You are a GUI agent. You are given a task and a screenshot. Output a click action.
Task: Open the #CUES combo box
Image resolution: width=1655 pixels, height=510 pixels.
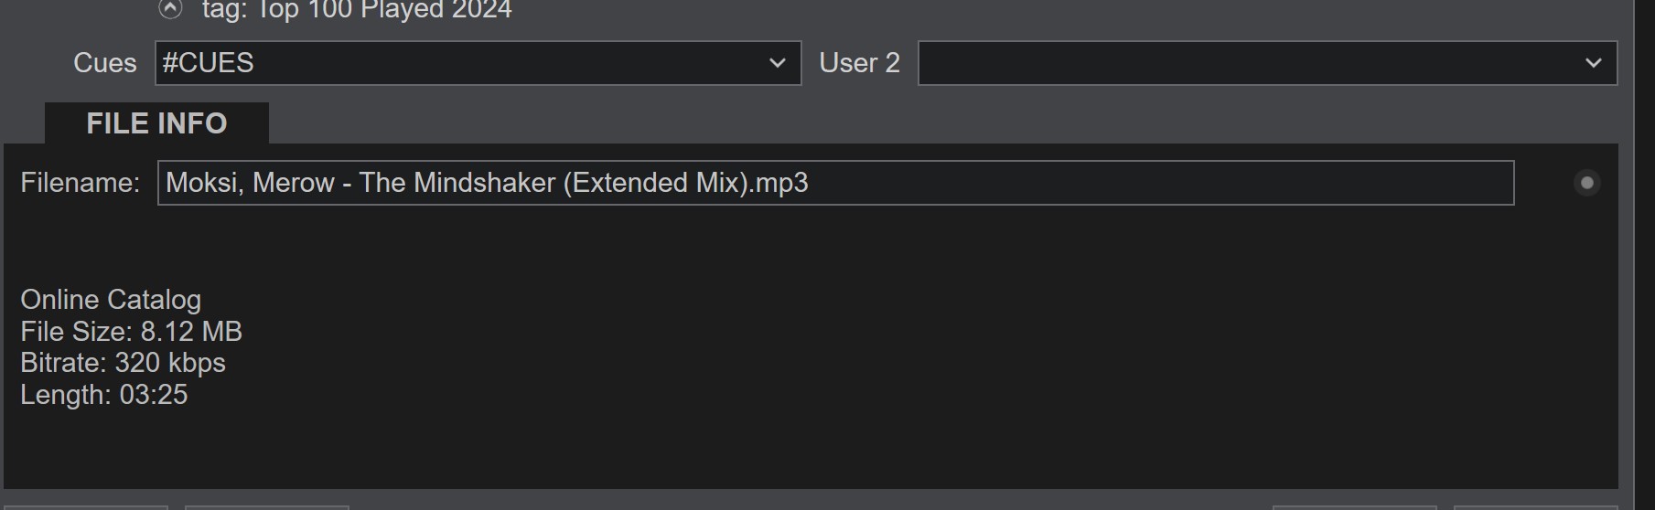point(457,63)
